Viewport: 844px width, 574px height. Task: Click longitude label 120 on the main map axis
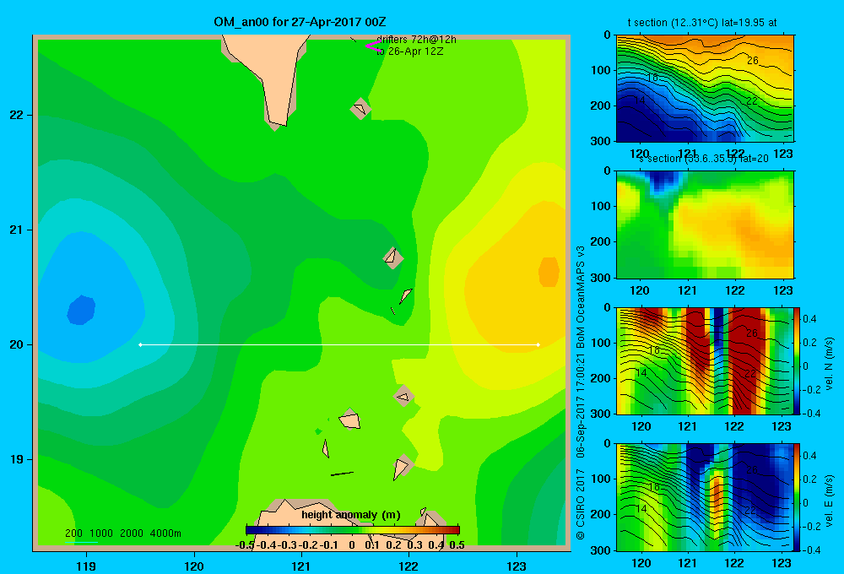(x=194, y=566)
